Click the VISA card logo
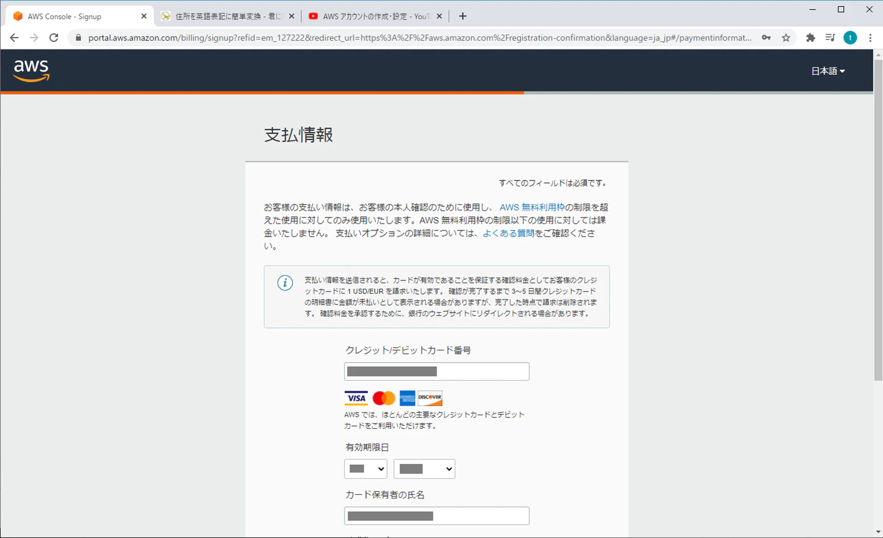Image resolution: width=883 pixels, height=538 pixels. 356,398
